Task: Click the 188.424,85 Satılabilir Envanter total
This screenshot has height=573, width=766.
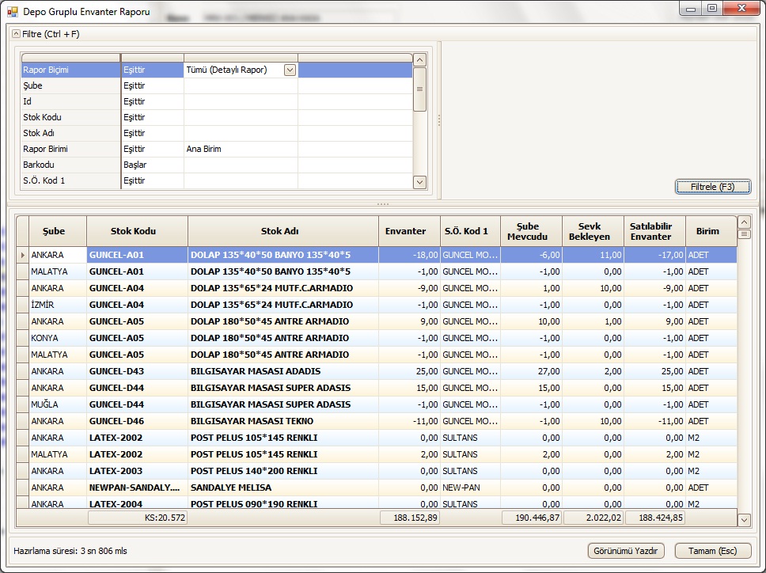Action: [655, 518]
